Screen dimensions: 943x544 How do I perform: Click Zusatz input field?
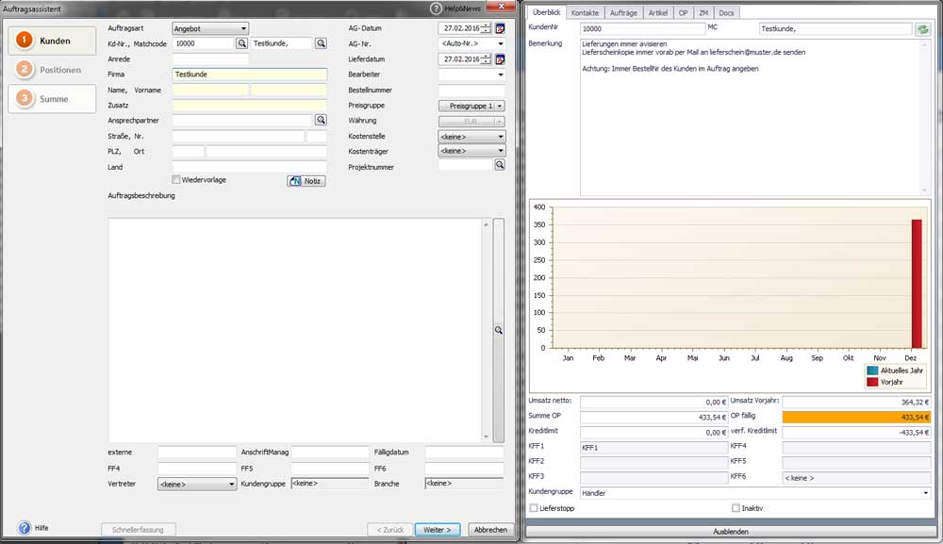coord(250,106)
